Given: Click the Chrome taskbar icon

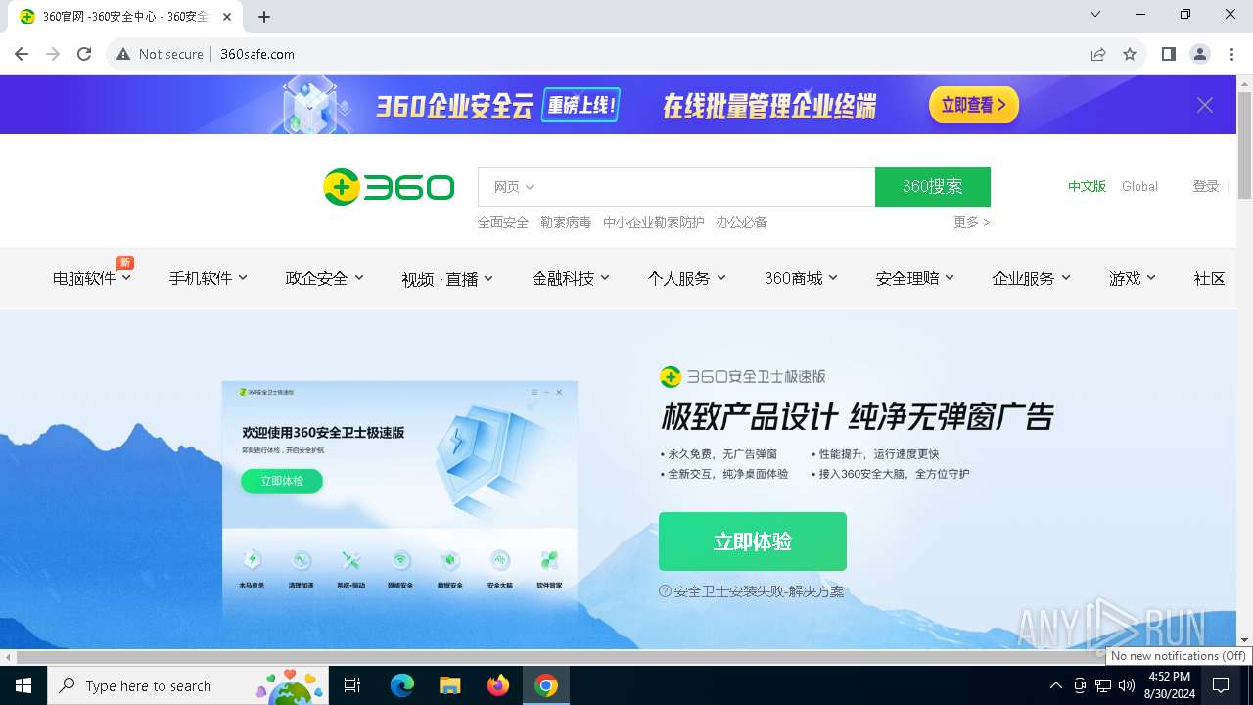Looking at the screenshot, I should point(546,685).
